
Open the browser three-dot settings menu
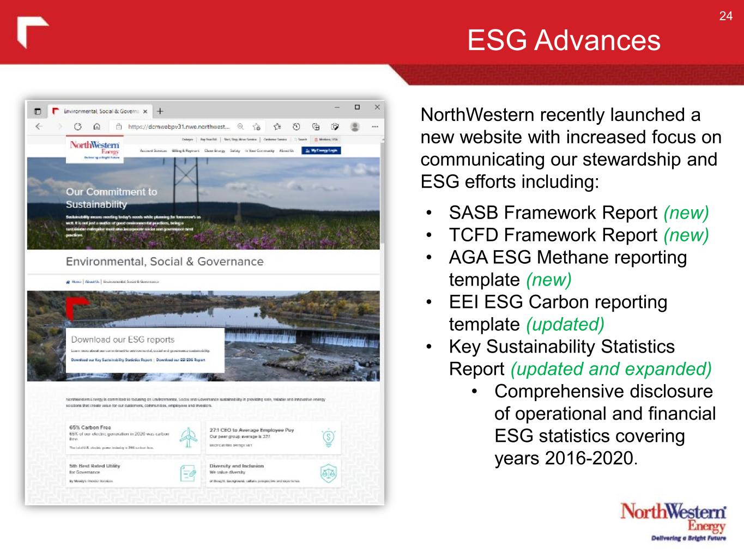pos(375,126)
